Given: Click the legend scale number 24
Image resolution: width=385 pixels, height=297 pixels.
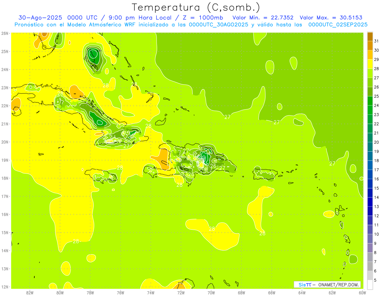Looking at the screenshot, I should (x=376, y=105).
